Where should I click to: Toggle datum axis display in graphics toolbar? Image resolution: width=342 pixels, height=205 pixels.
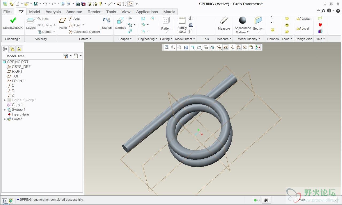[x=232, y=47]
